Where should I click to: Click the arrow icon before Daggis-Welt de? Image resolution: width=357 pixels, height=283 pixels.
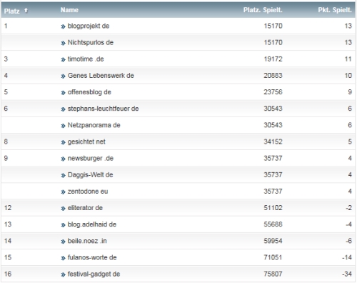coord(63,176)
